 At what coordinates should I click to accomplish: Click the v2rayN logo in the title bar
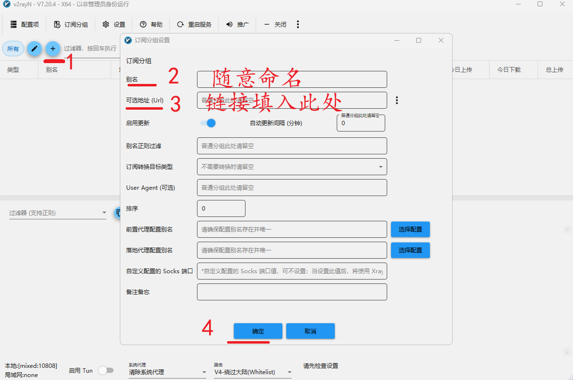7,4
